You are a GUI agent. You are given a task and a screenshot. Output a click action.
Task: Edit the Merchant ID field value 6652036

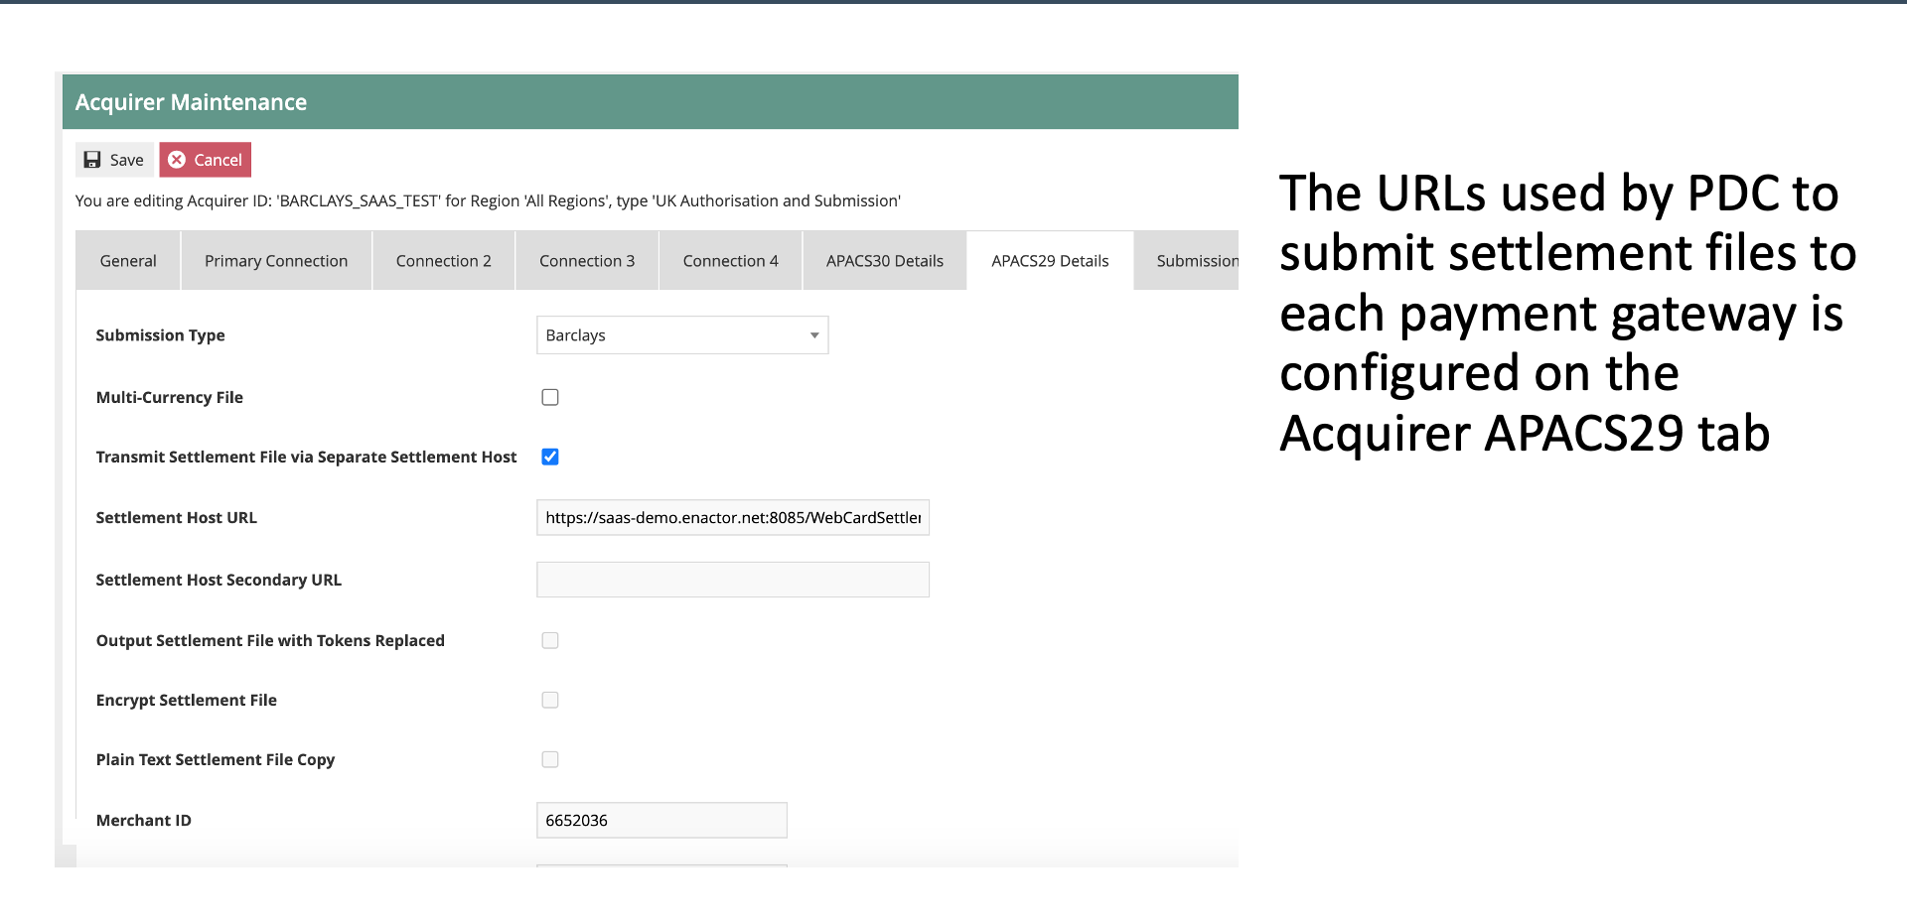coord(660,820)
